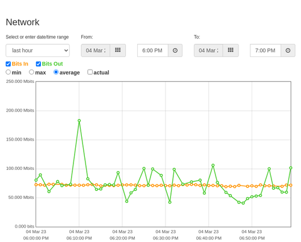The image size is (301, 242).
Task: Click the '150.000 Mbits' axis label
Action: [x=20, y=139]
